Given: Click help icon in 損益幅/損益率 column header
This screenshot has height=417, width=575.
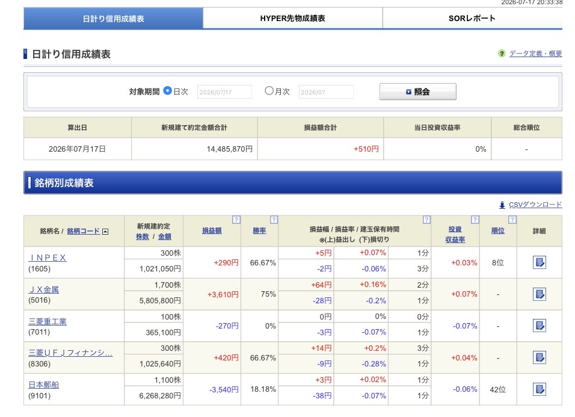Looking at the screenshot, I should 426,220.
